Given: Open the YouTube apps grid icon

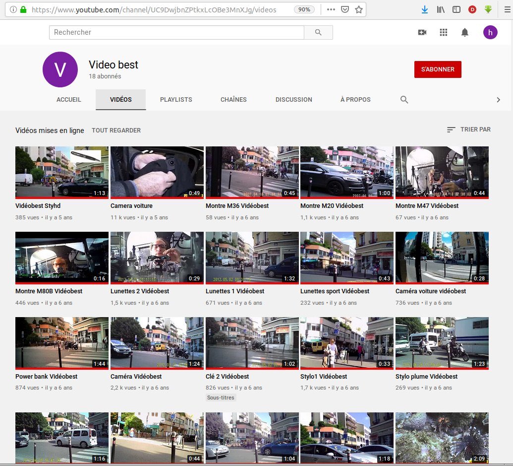Looking at the screenshot, I should point(443,32).
